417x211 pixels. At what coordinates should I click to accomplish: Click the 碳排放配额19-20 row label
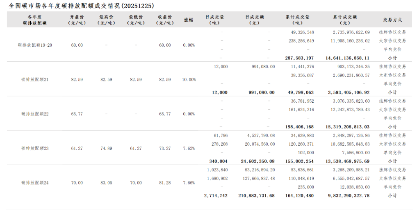point(35,45)
